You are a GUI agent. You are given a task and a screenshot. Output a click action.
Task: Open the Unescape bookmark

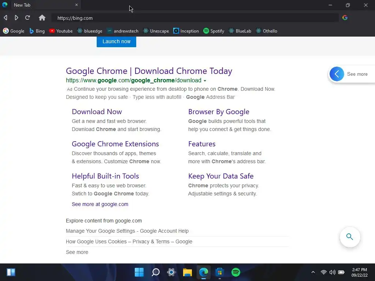click(156, 31)
